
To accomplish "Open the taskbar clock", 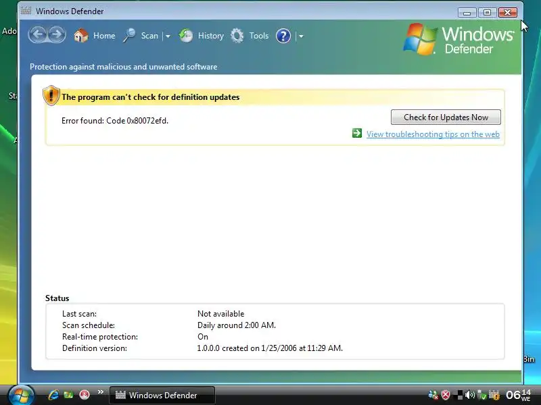I will [x=519, y=395].
